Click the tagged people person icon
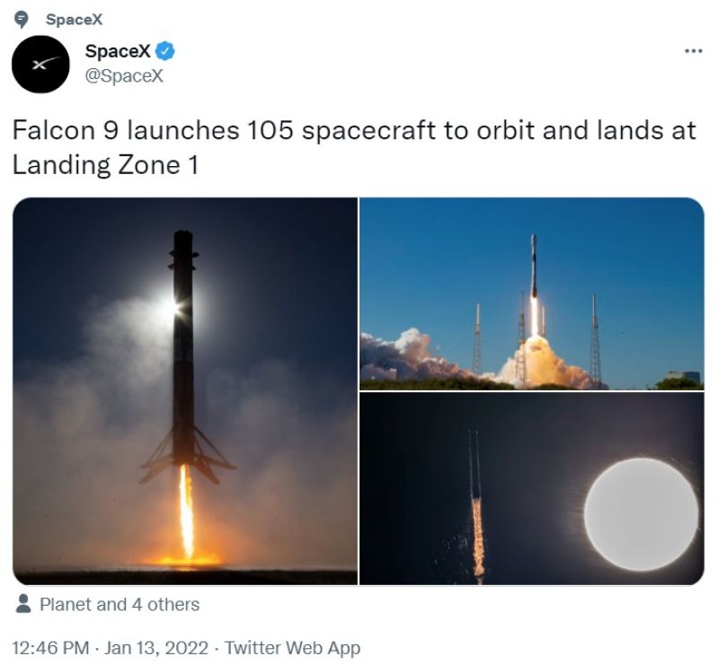Viewport: 719px width, 665px height. 24,604
